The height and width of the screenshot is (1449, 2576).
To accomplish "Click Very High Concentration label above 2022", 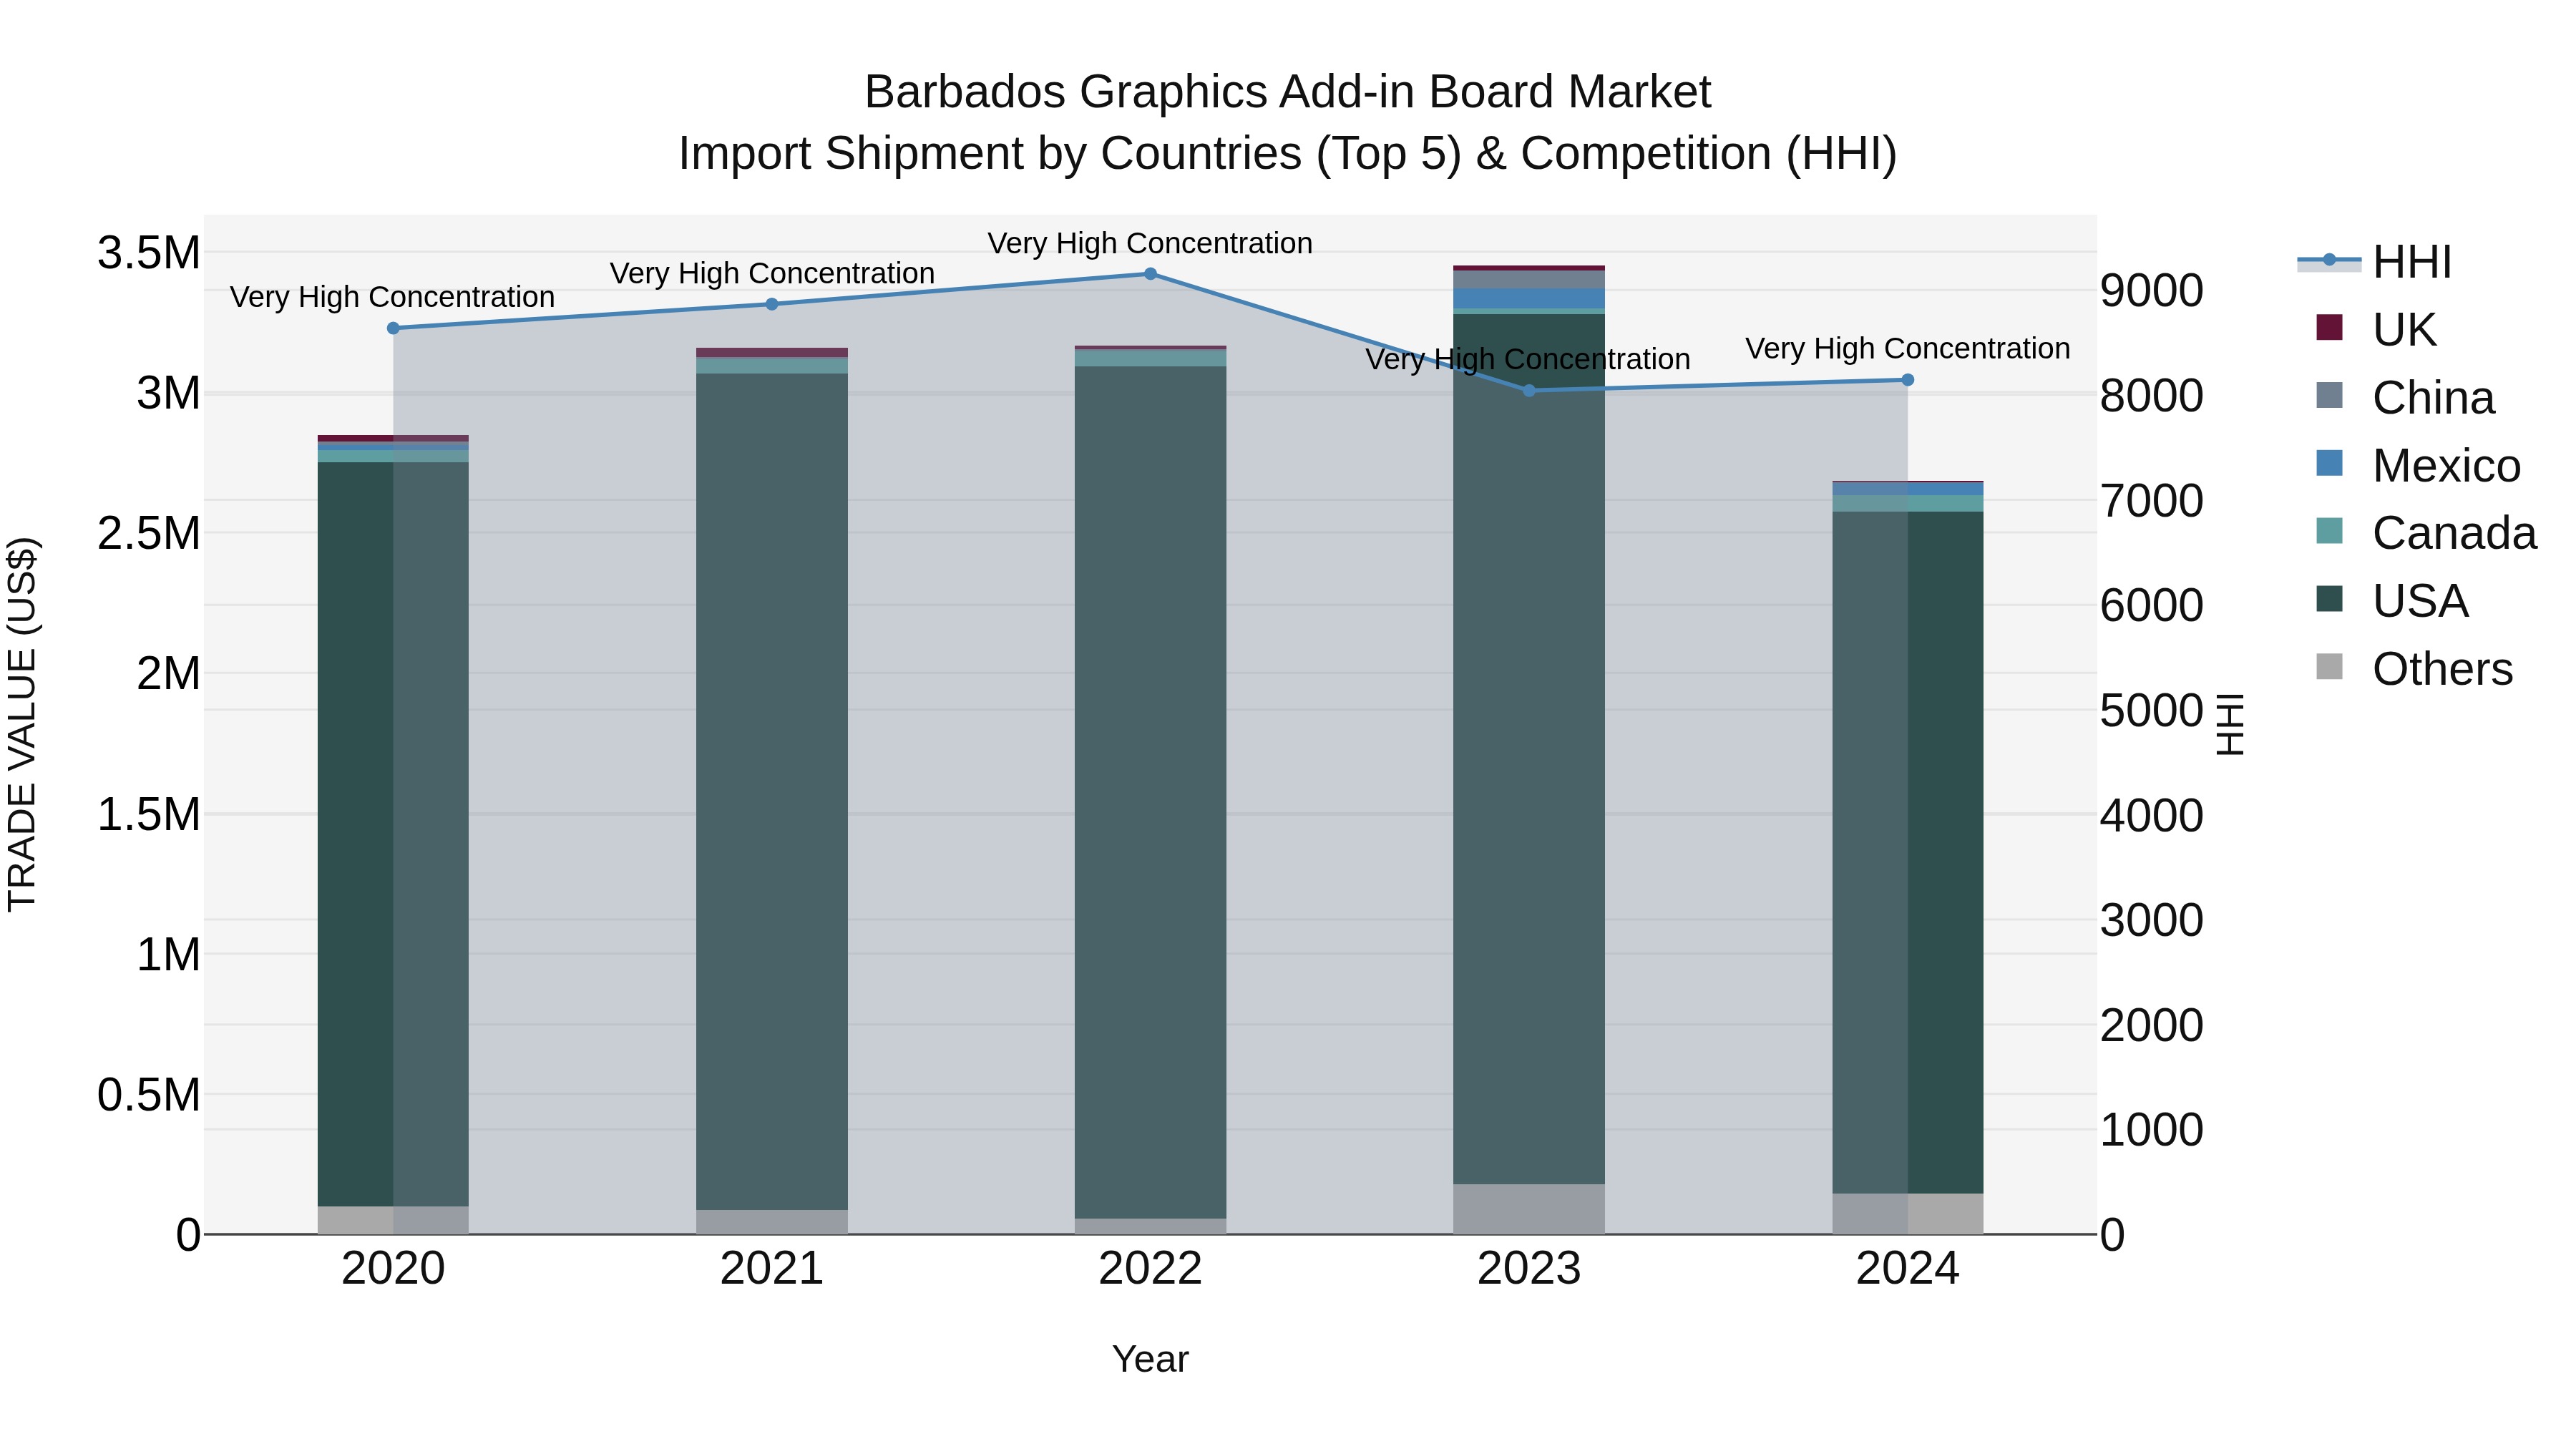I will click(x=1150, y=243).
